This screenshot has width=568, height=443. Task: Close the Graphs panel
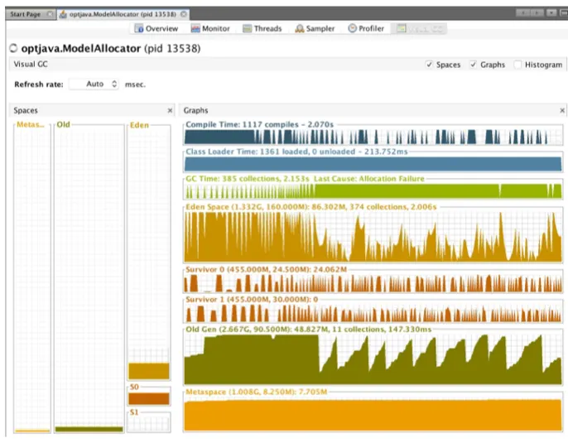click(x=562, y=110)
